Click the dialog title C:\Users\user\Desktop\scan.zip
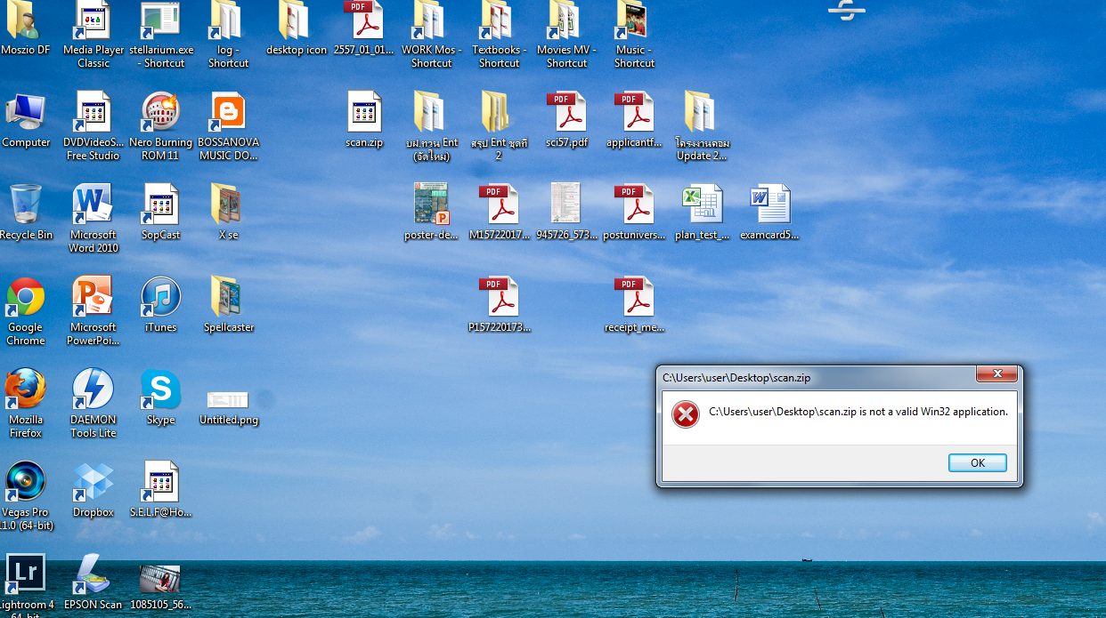Viewport: 1106px width, 618px height. pyautogui.click(x=736, y=378)
